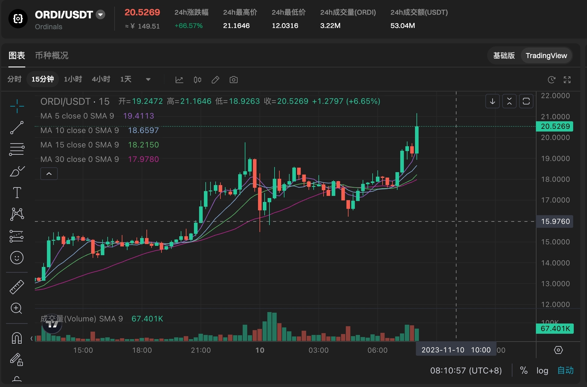Collapse the indicator legend list
587x387 pixels.
point(49,174)
